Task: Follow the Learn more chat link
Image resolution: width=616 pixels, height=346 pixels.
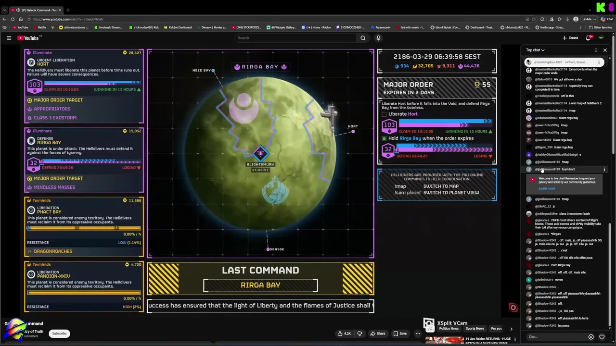Action: coord(547,188)
